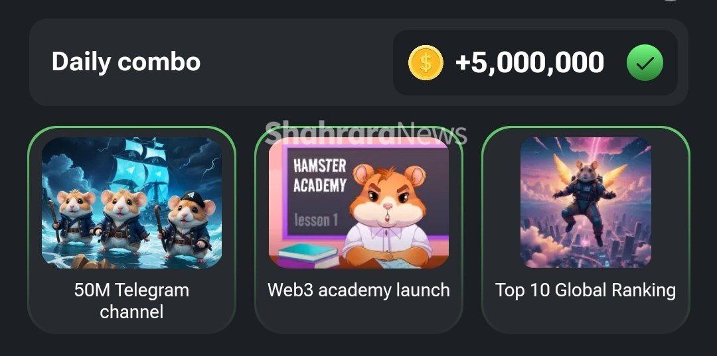Click the Top 10 Global Ranking label
Screen dimensions: 717x356
coord(586,290)
